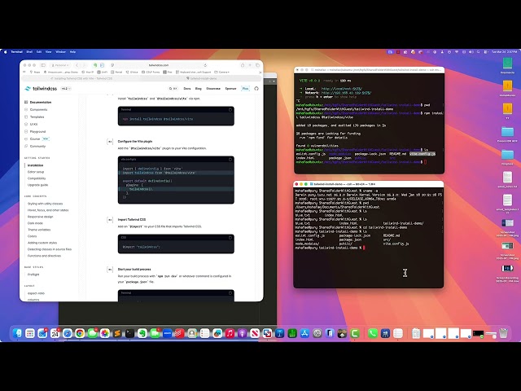Open the Preflight docs page
The image size is (521, 391).
[x=33, y=275]
